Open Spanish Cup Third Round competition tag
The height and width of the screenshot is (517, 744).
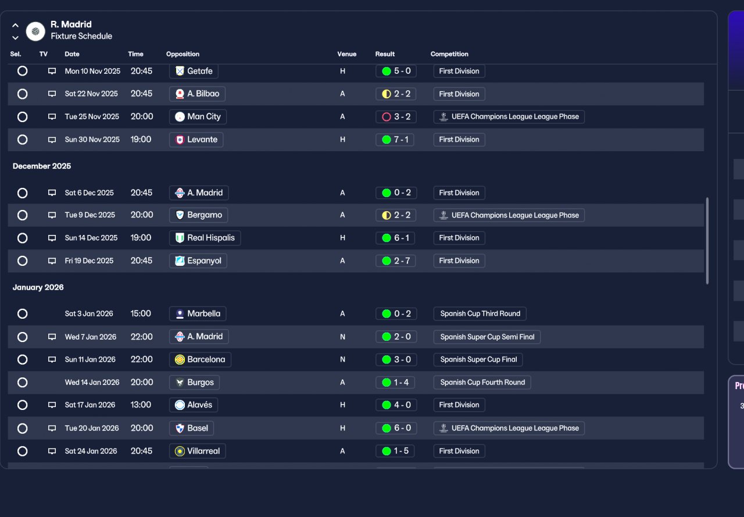coord(480,313)
